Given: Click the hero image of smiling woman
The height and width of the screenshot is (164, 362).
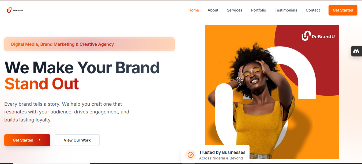Looking at the screenshot, I should (x=272, y=92).
